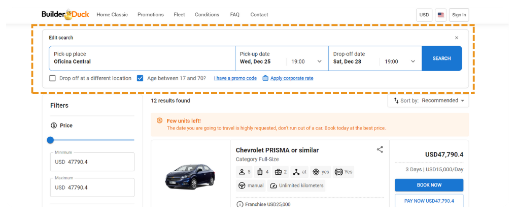Click the share icon beside Chevrolet PRISMA
Screen dimensions: 515x219
tap(380, 149)
